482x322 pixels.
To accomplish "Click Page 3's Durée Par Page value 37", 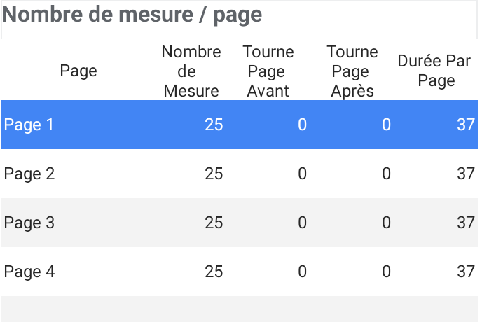I will (x=466, y=223).
